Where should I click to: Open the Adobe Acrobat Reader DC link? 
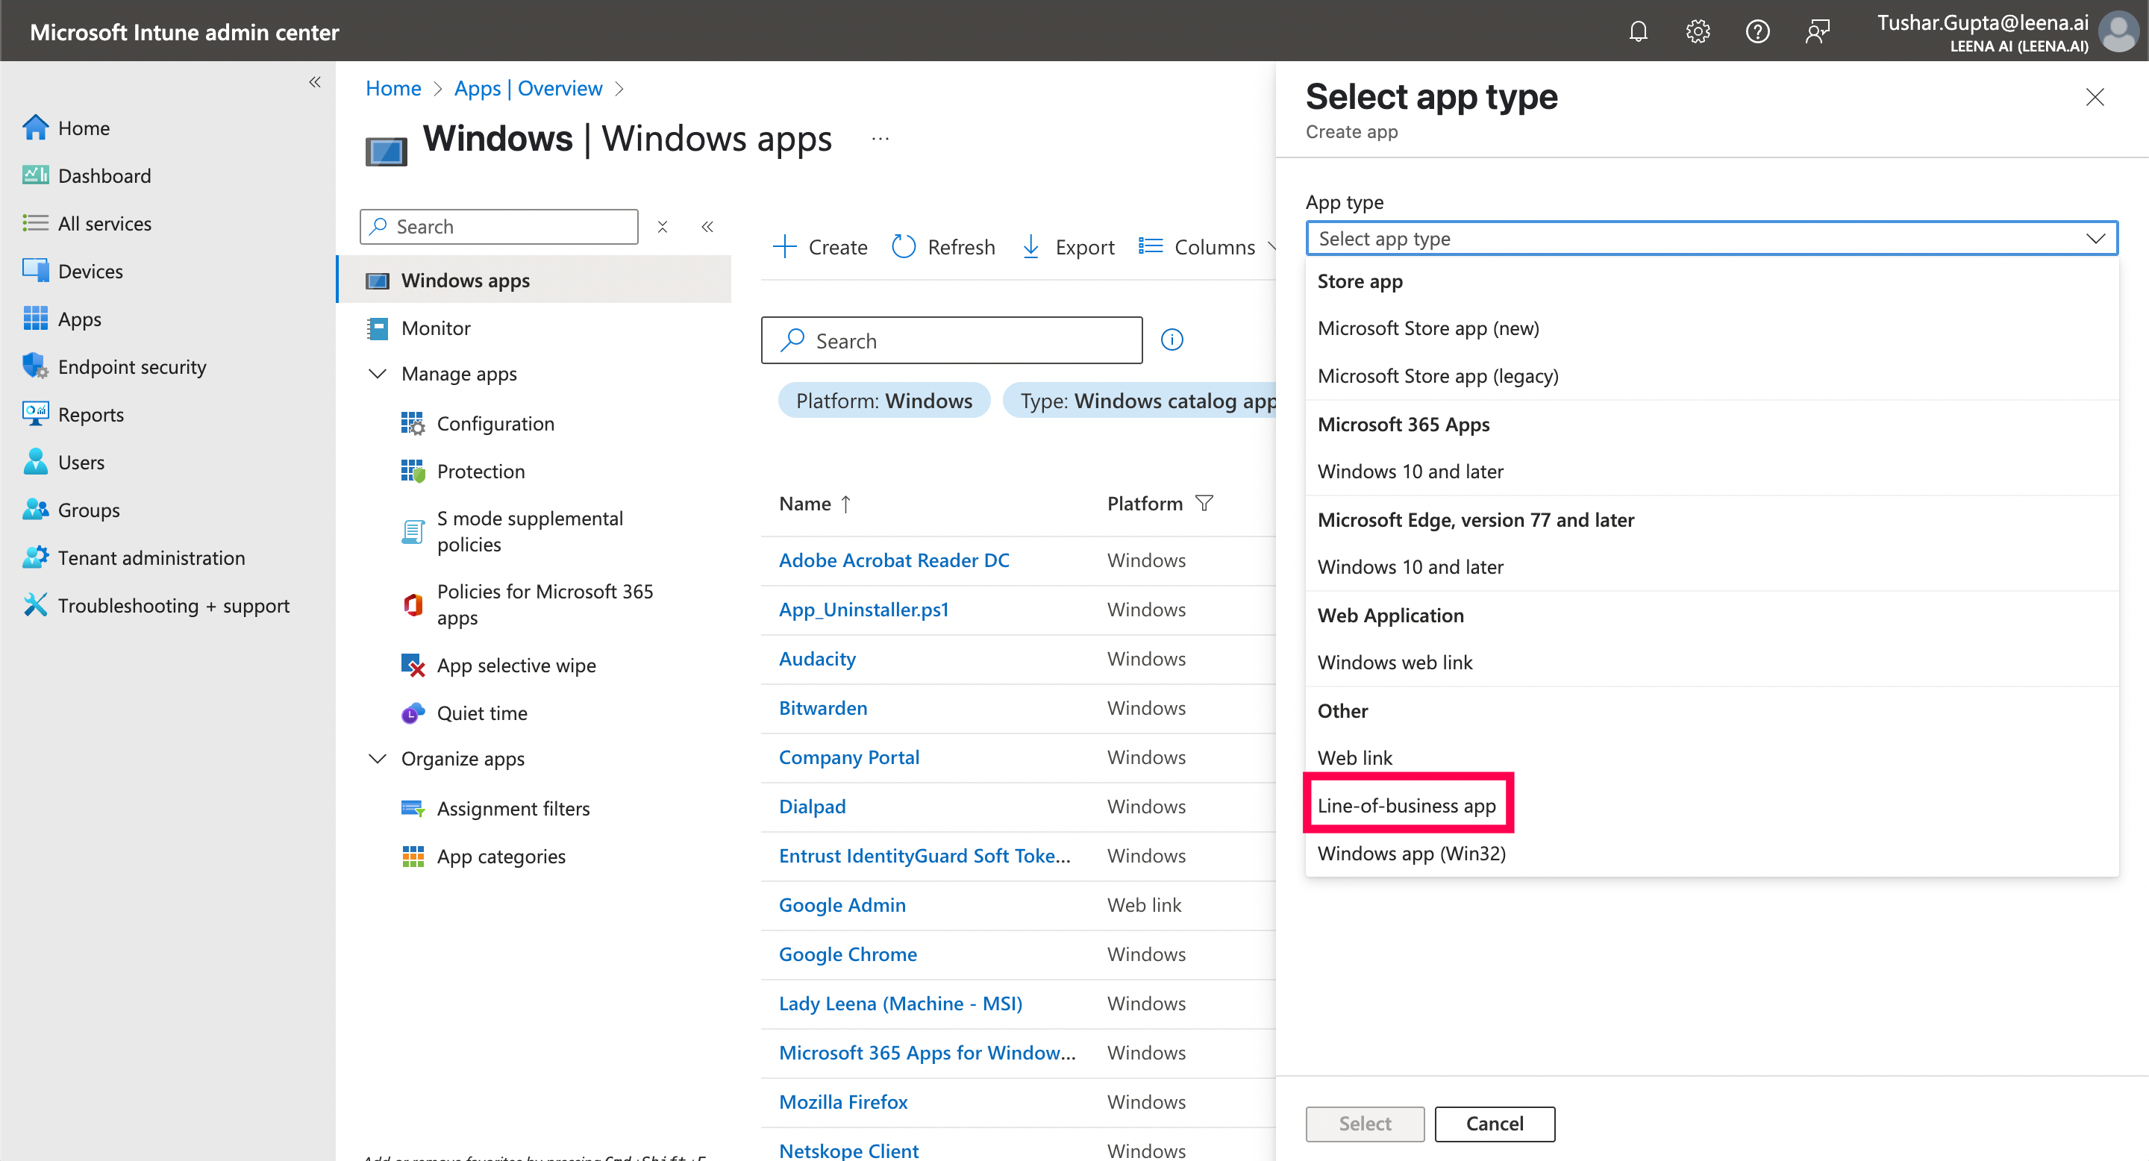pyautogui.click(x=893, y=560)
